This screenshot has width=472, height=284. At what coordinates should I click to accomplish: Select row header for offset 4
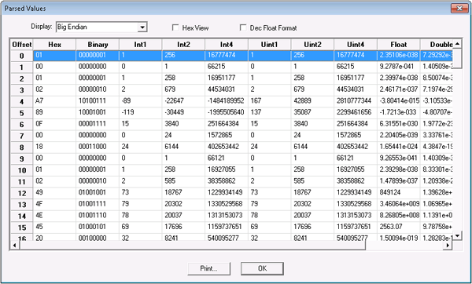pos(22,101)
